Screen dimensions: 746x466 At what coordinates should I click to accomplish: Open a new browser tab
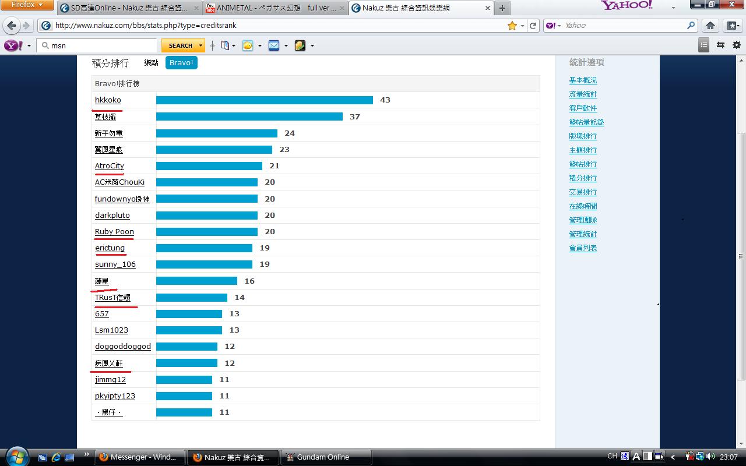502,8
